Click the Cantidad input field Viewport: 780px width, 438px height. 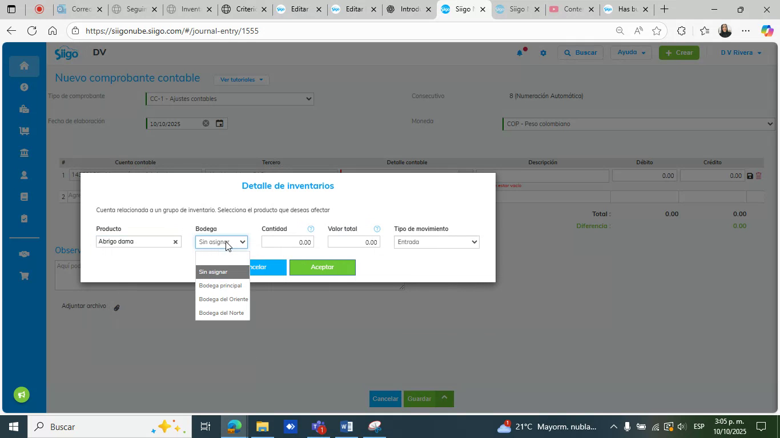[288, 242]
